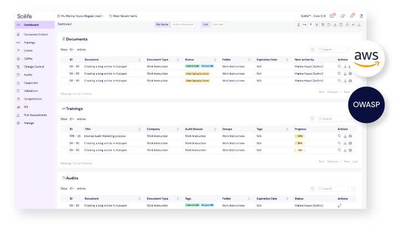The height and width of the screenshot is (232, 405).
Task: Open the notifications bell icon
Action: (x=352, y=16)
